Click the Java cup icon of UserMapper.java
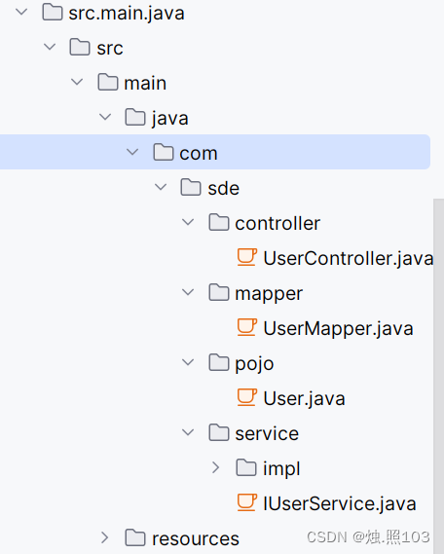Image resolution: width=444 pixels, height=554 pixels. (x=246, y=327)
